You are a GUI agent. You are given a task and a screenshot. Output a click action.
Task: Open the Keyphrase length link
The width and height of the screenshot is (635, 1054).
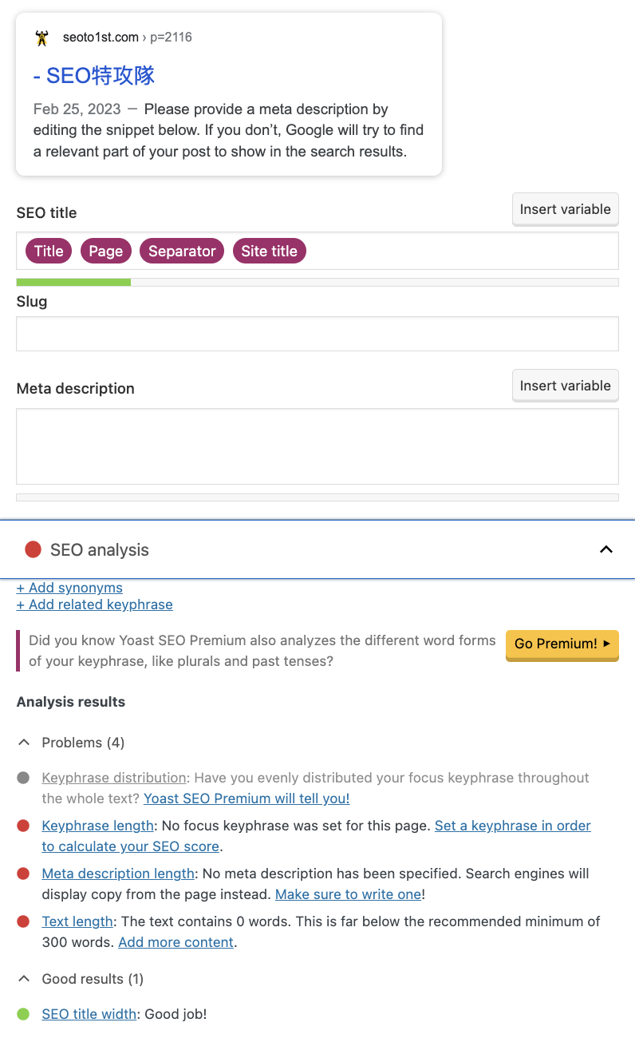click(98, 826)
